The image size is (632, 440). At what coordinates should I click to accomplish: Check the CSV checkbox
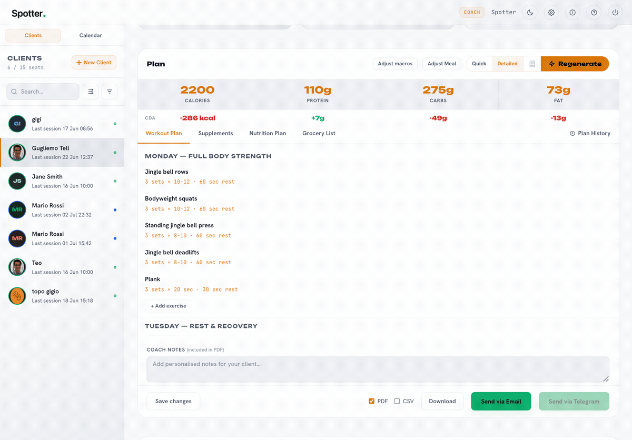397,401
